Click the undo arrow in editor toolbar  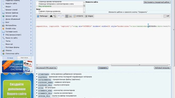(x=59, y=16)
